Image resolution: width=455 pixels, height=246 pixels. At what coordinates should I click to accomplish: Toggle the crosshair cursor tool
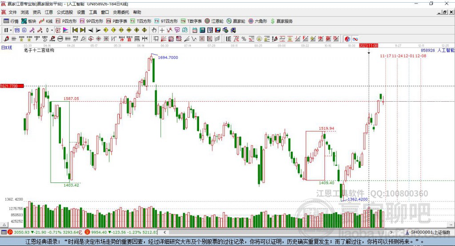pos(162,30)
